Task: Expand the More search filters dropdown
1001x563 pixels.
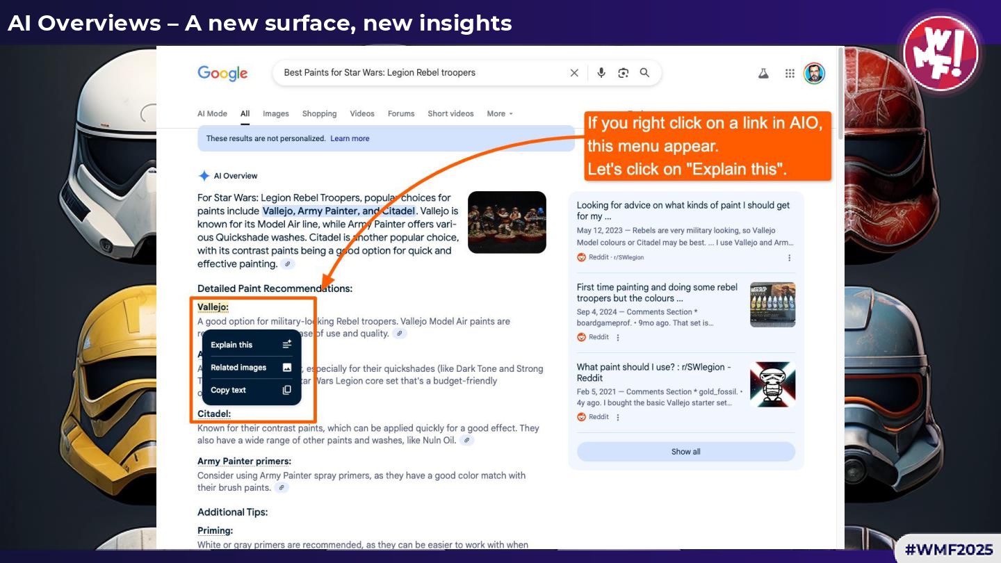Action: 500,114
